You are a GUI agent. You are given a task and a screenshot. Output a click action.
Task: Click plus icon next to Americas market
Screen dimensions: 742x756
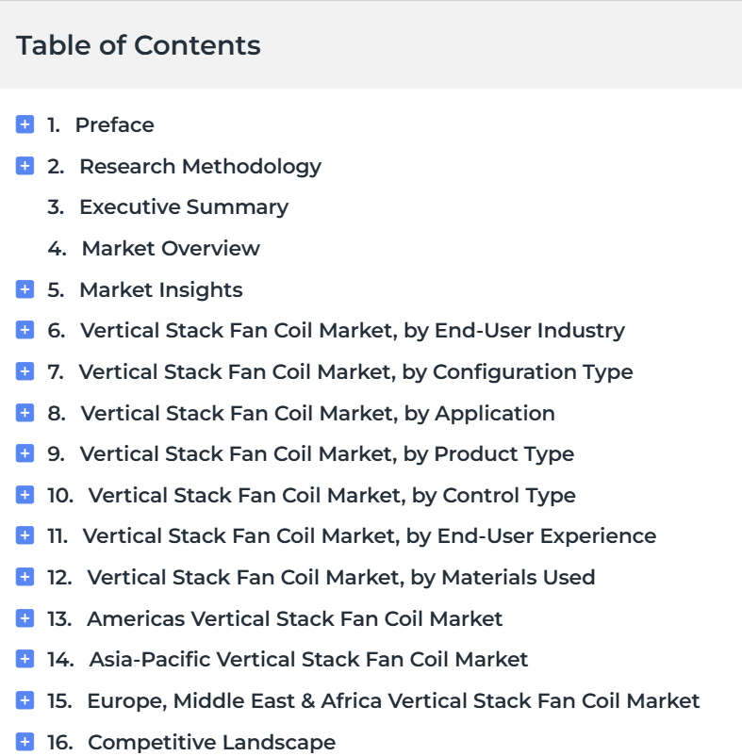coord(25,618)
